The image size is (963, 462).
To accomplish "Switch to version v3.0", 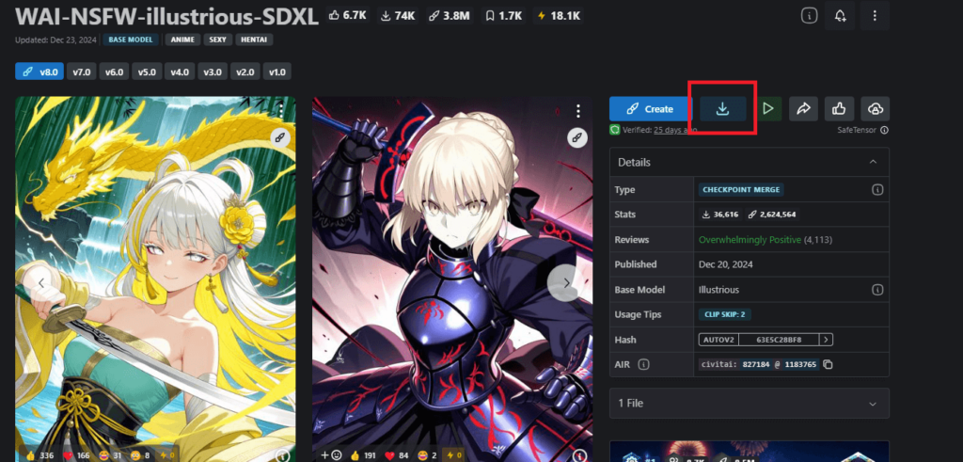I will tap(212, 72).
